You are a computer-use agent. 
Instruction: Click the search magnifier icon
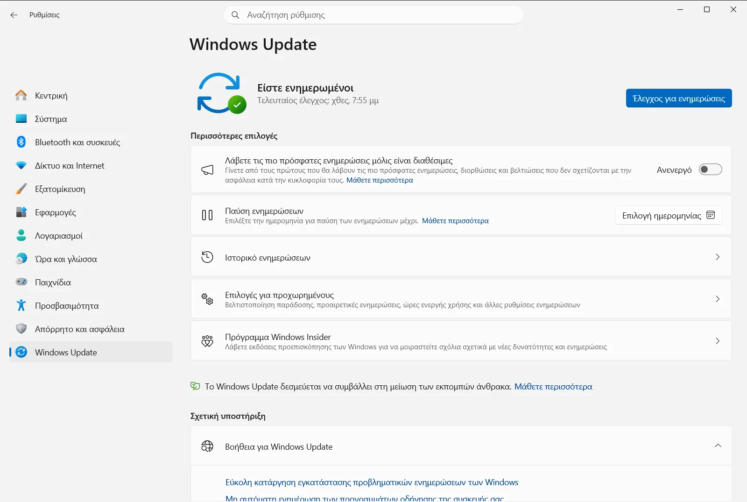[235, 15]
